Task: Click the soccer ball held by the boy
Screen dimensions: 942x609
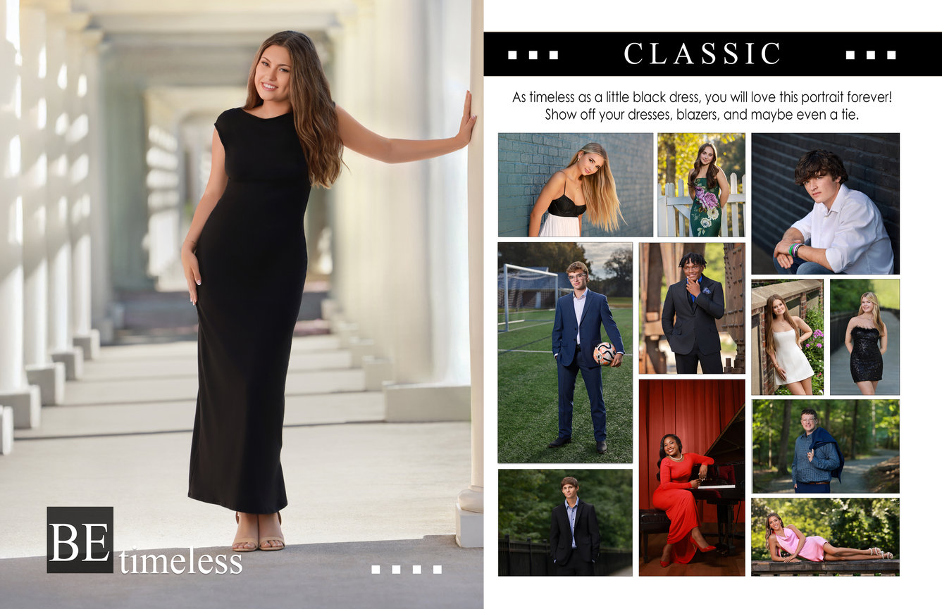Action: coord(605,353)
